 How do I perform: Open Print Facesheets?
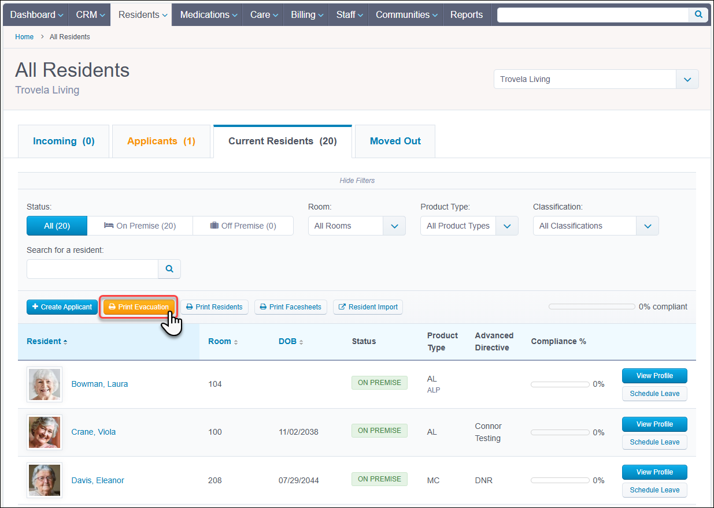point(291,307)
